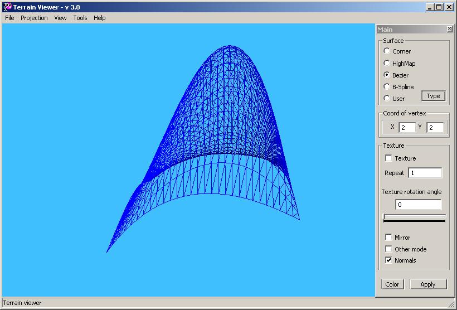Click the Terrain Viewer title bar app icon
This screenshot has height=310, width=457.
7,7
